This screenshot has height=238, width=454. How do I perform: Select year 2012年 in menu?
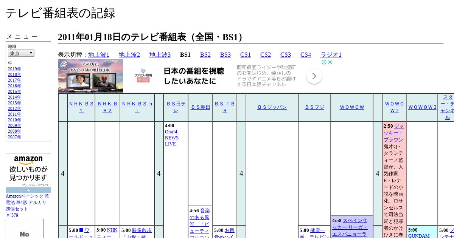pyautogui.click(x=14, y=108)
